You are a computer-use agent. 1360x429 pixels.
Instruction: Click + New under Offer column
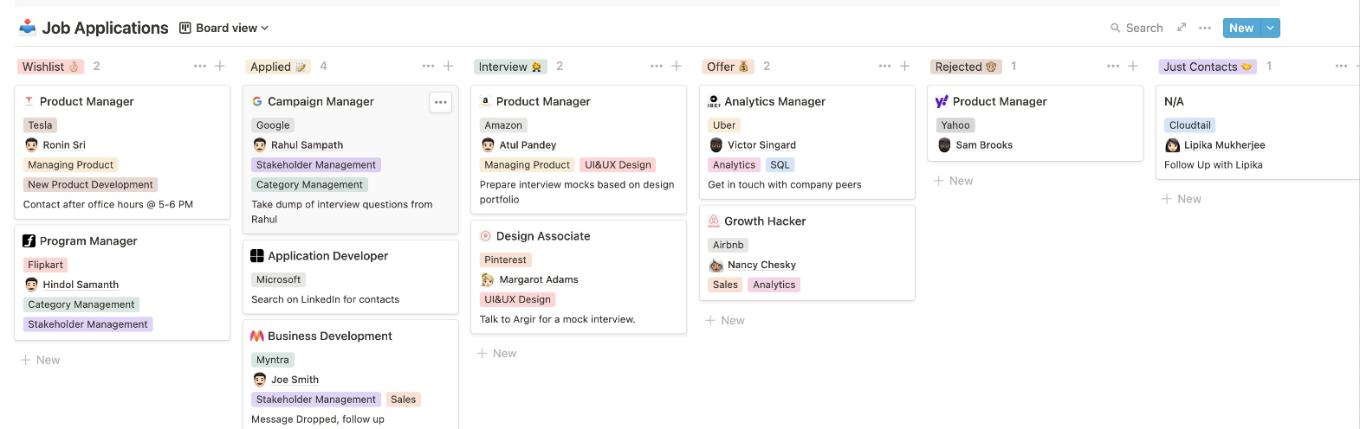(x=725, y=320)
